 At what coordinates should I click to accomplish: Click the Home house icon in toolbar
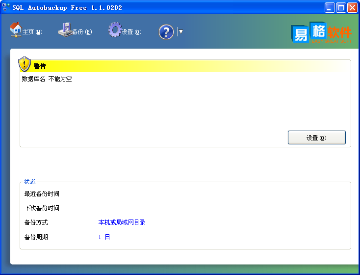coord(16,29)
